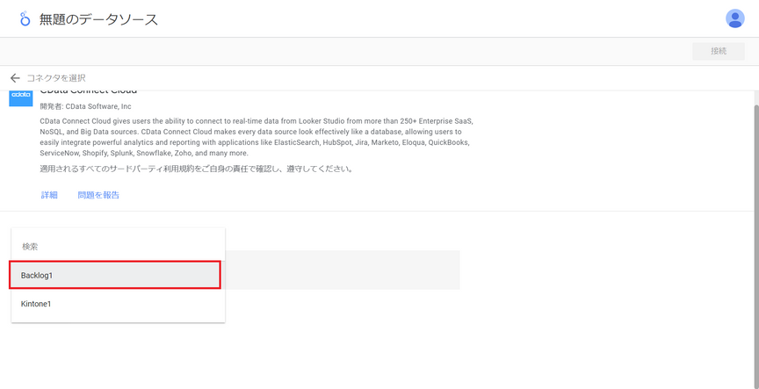
Task: Click the 問題を報告 link
Action: pyautogui.click(x=98, y=195)
